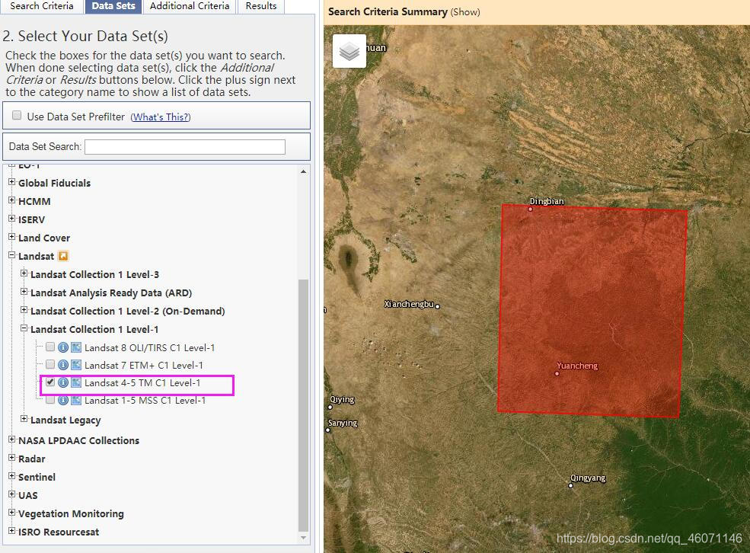Uncheck Landsat 4-5 TM C1 Level-1
This screenshot has width=750, height=553.
point(50,382)
